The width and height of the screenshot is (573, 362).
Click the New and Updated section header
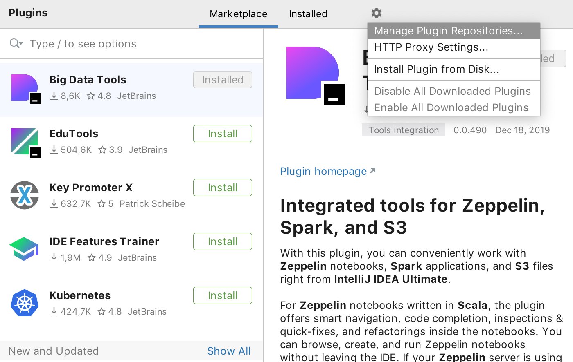pyautogui.click(x=54, y=351)
